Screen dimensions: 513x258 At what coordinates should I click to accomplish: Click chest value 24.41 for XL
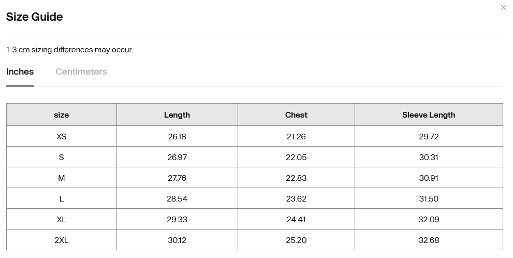(296, 219)
